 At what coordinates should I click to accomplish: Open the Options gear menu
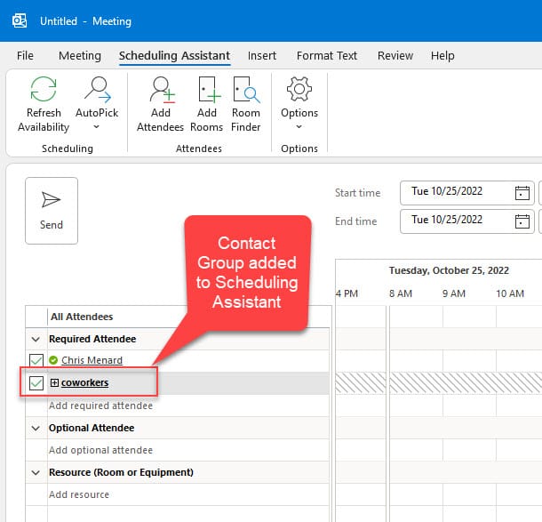(x=299, y=91)
